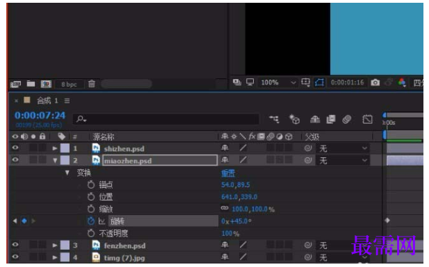Open composition mini-flowchart icon
Viewport: 429px width, 267px height.
(x=274, y=119)
